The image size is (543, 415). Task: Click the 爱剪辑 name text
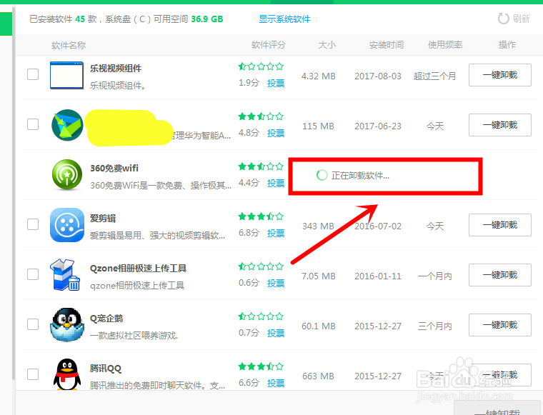click(x=103, y=219)
